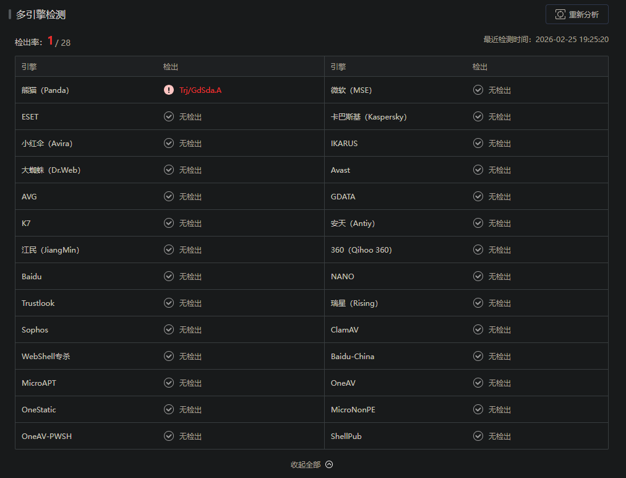Click the reanalyze icon in the top button
The height and width of the screenshot is (478, 626).
click(560, 14)
